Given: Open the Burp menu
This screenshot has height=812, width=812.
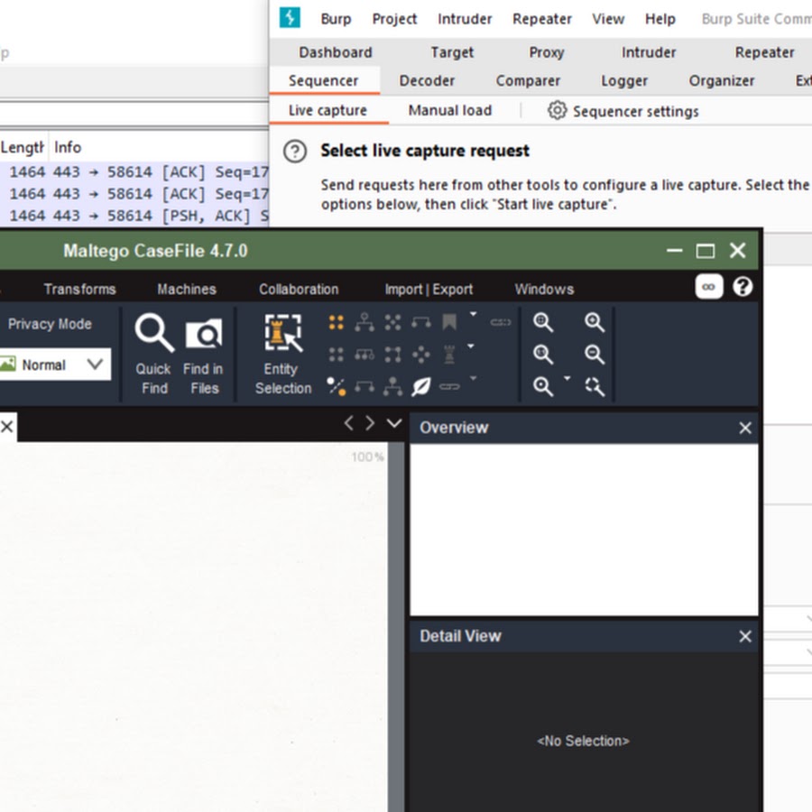Looking at the screenshot, I should [x=337, y=19].
